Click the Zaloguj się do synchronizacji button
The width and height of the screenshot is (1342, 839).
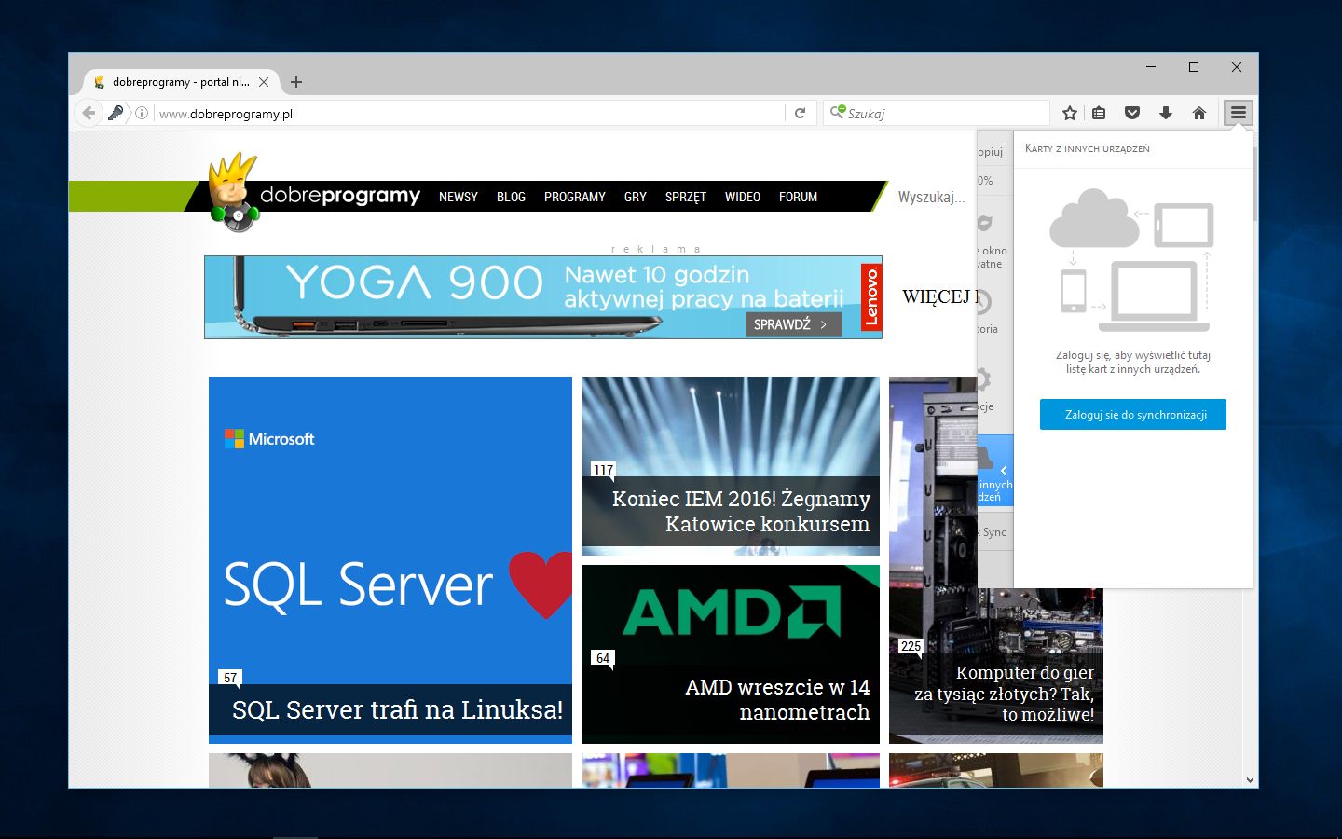pos(1133,415)
